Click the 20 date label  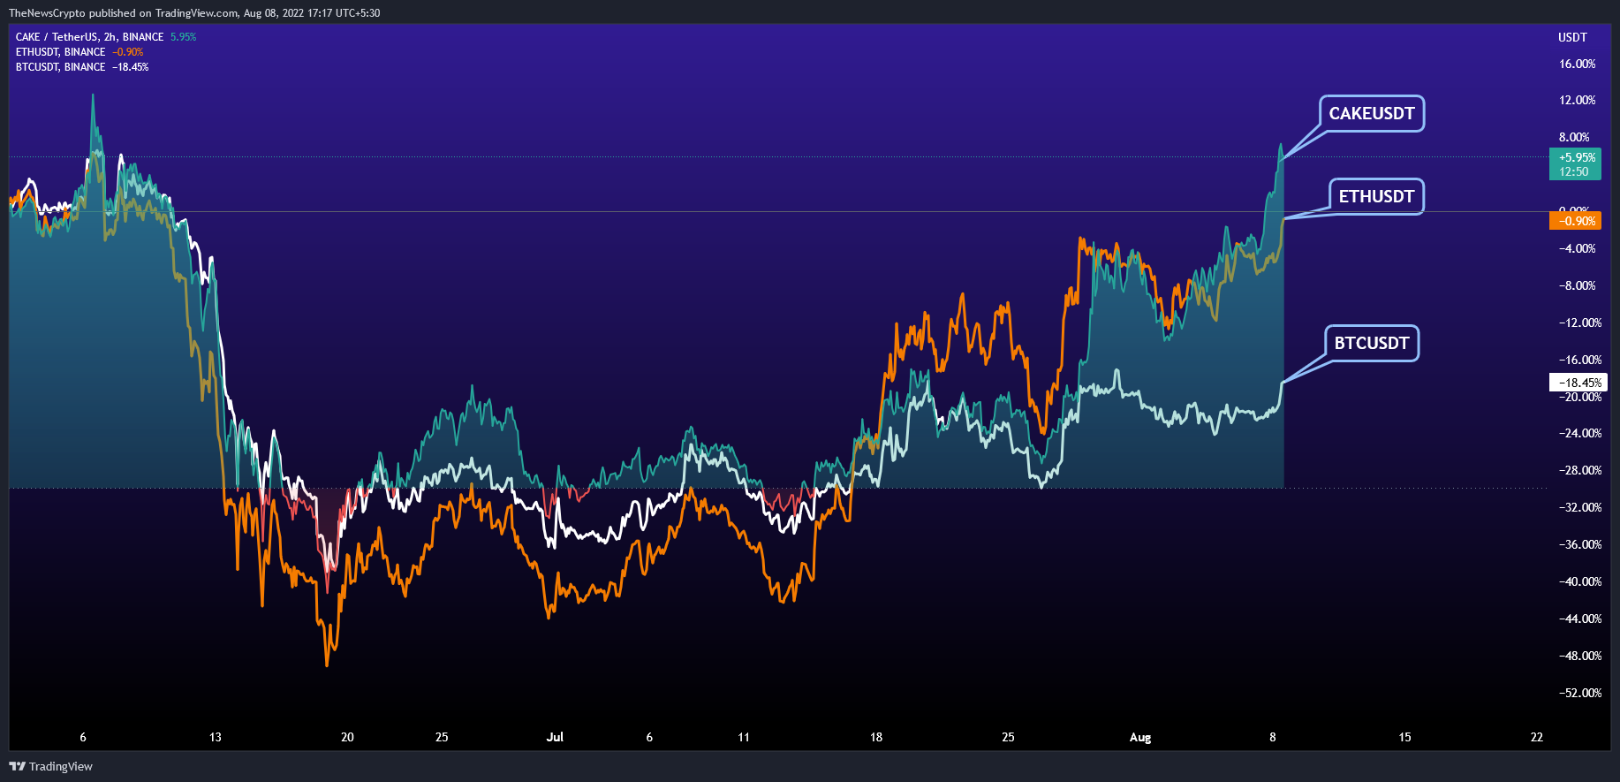(347, 737)
